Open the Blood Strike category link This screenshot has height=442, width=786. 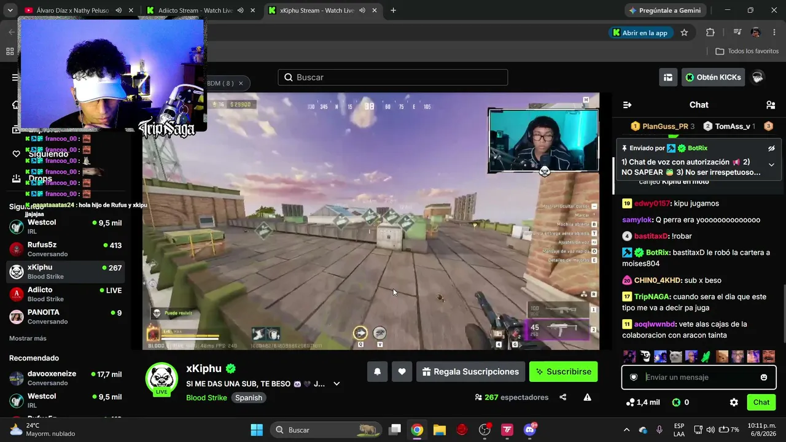coord(206,398)
